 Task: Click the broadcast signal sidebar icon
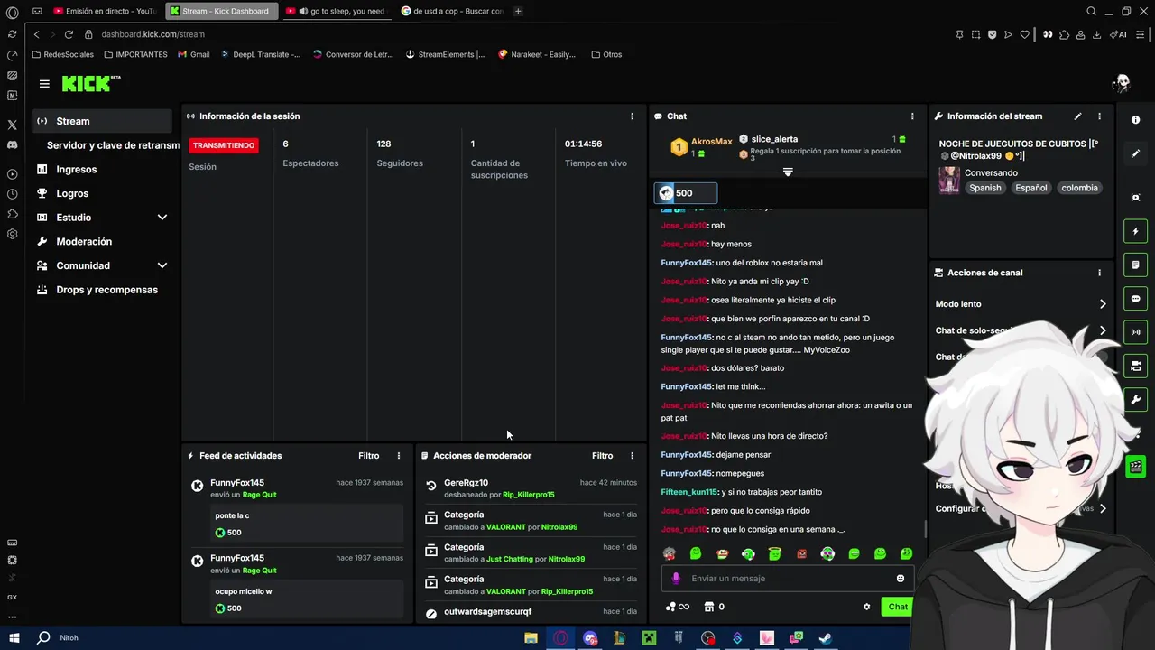tap(1136, 332)
